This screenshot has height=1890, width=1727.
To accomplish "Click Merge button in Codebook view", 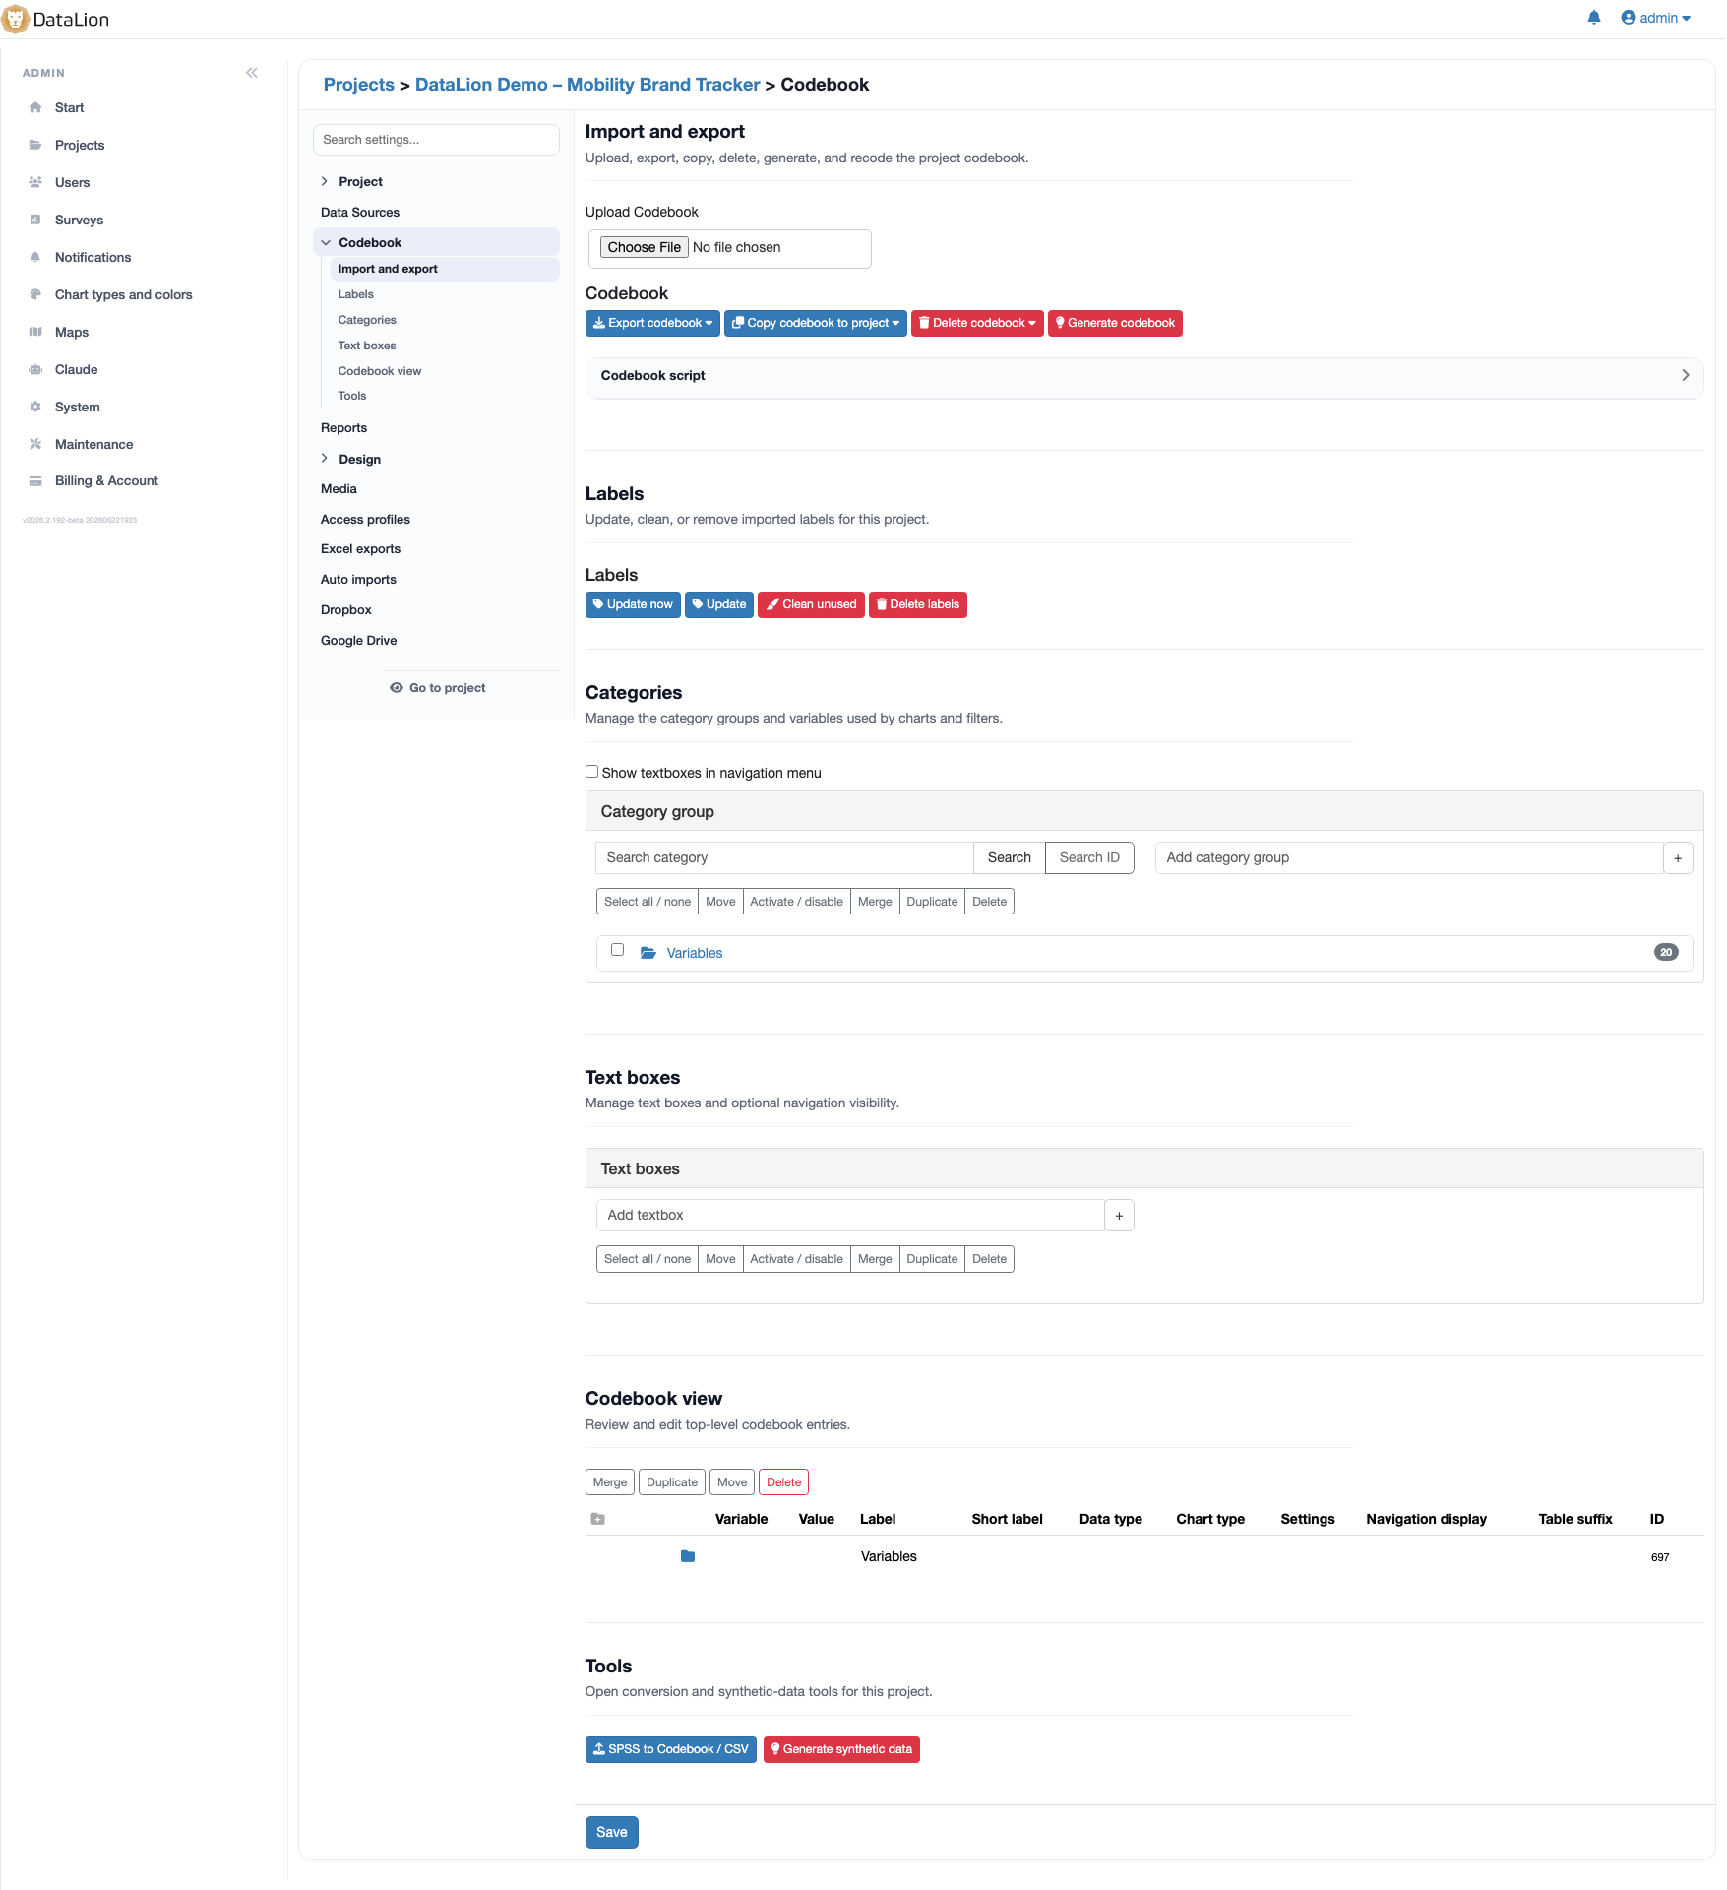I will coord(610,1482).
